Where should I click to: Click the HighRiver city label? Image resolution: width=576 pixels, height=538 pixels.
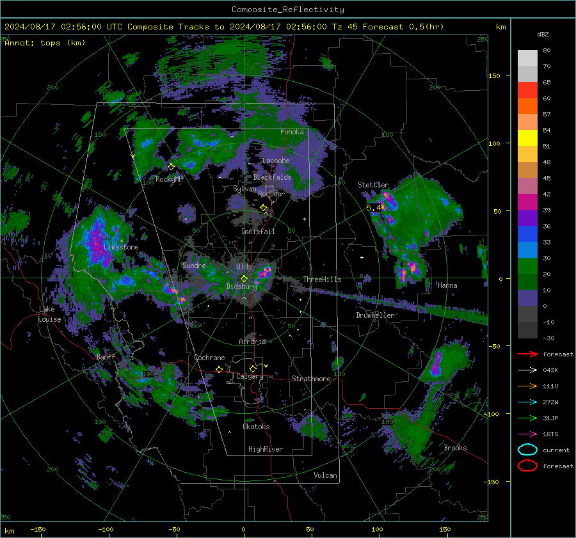point(266,449)
